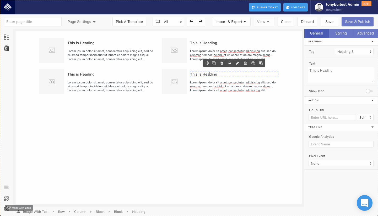Click the user avatar photo
The height and width of the screenshot is (216, 378).
[319, 7]
